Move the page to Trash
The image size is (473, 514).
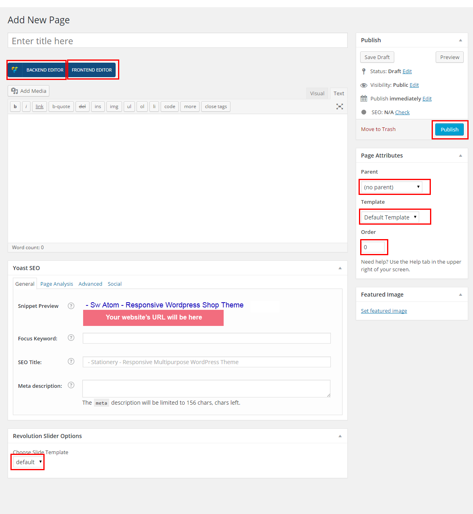coord(378,129)
